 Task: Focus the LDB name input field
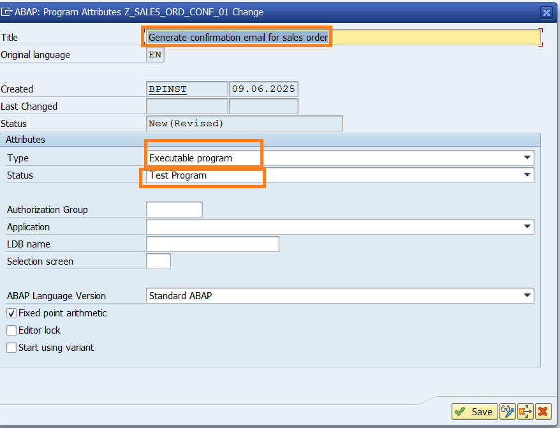pos(212,244)
